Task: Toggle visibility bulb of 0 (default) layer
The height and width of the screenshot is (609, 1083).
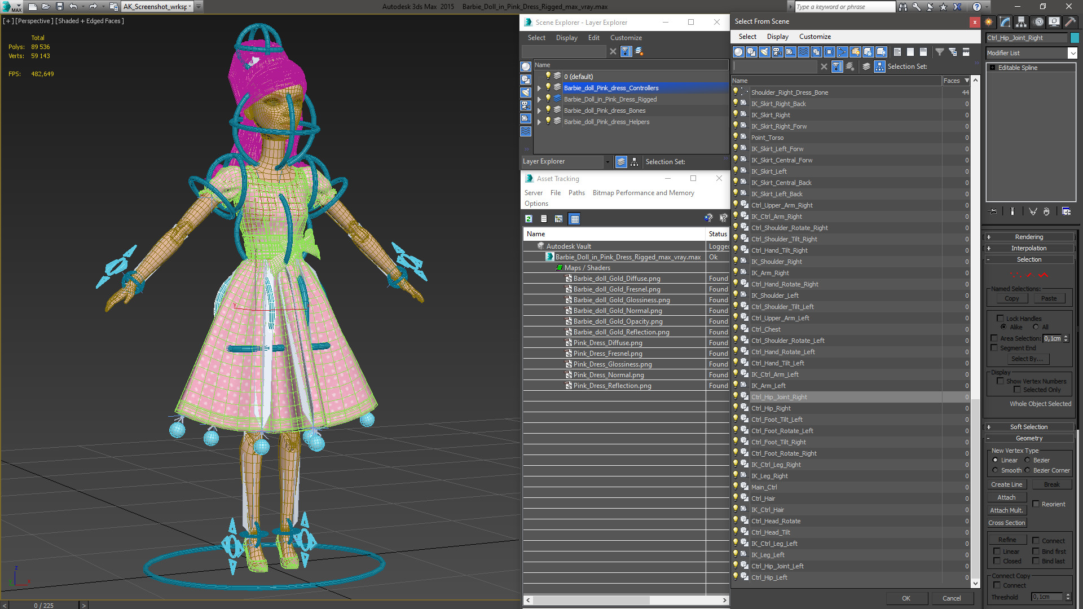Action: click(548, 76)
